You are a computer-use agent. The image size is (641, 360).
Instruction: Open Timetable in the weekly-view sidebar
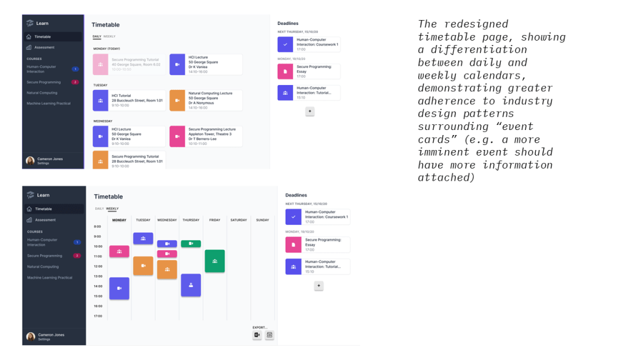click(43, 209)
